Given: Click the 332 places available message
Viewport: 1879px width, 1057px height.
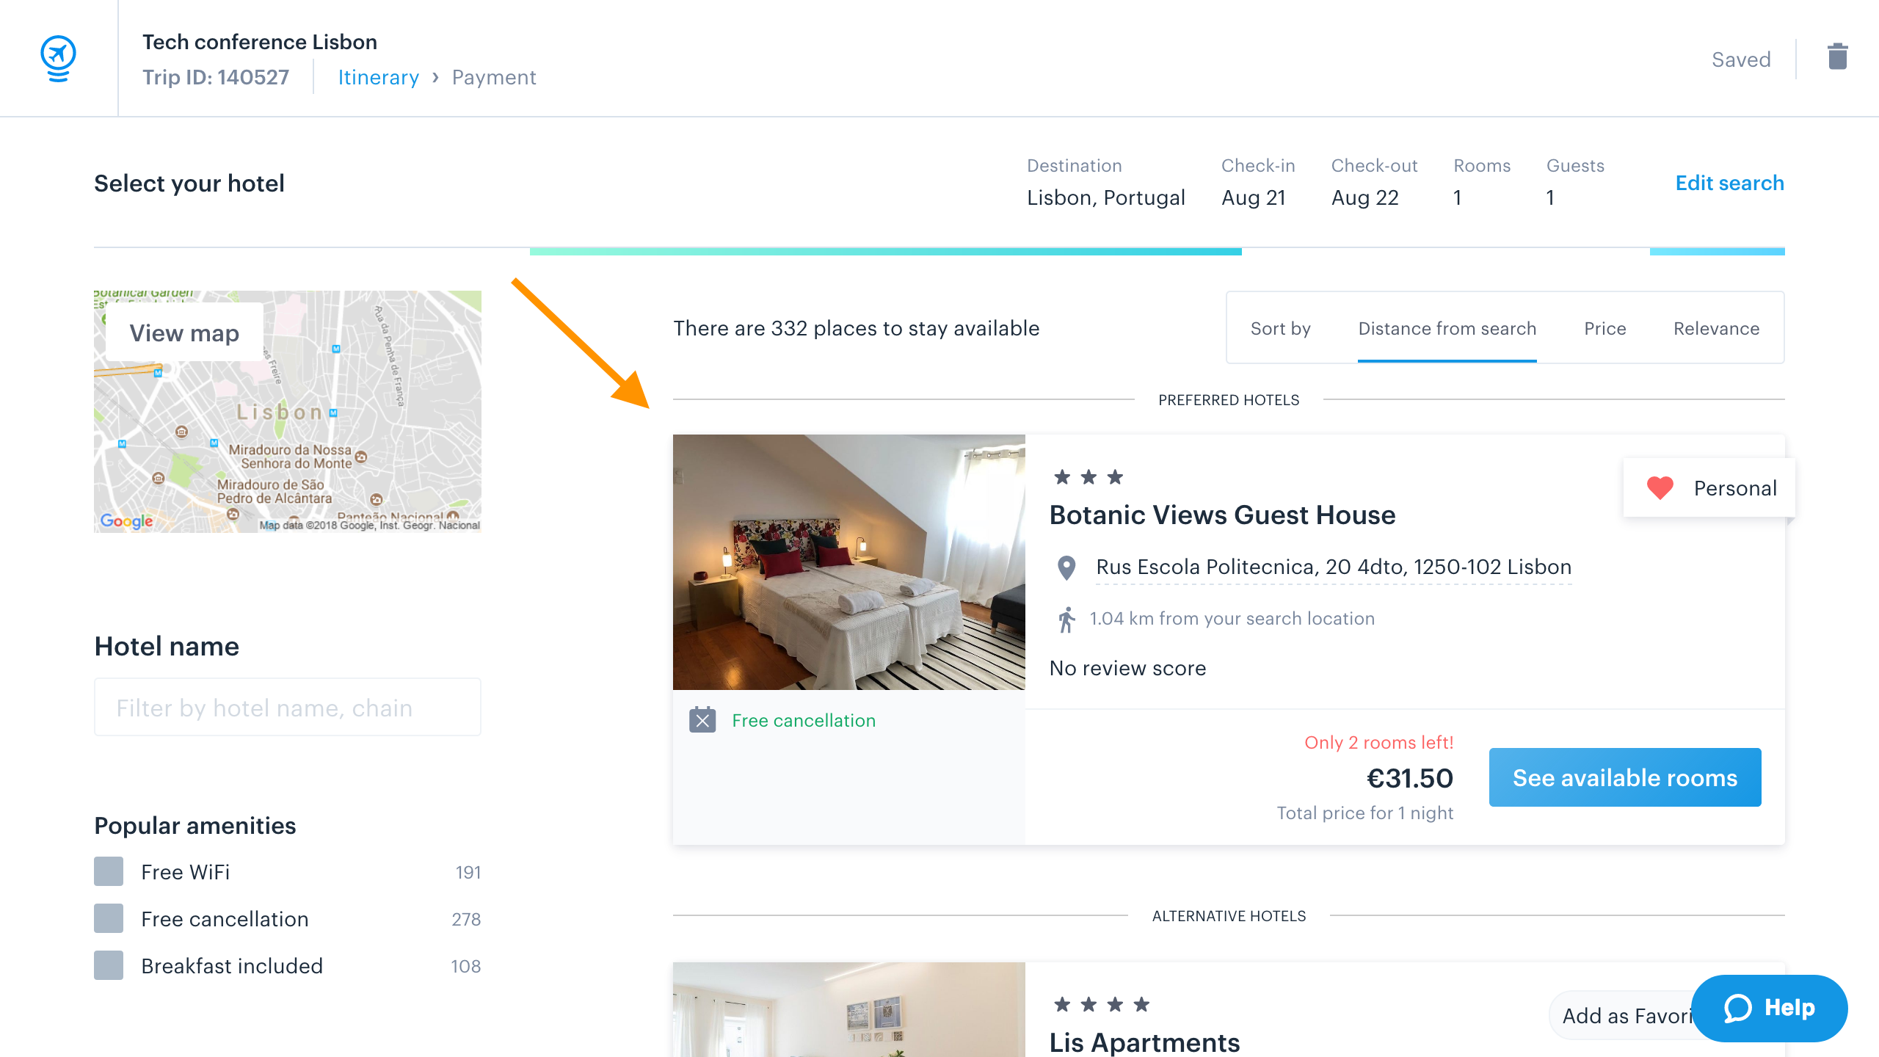Looking at the screenshot, I should [857, 328].
